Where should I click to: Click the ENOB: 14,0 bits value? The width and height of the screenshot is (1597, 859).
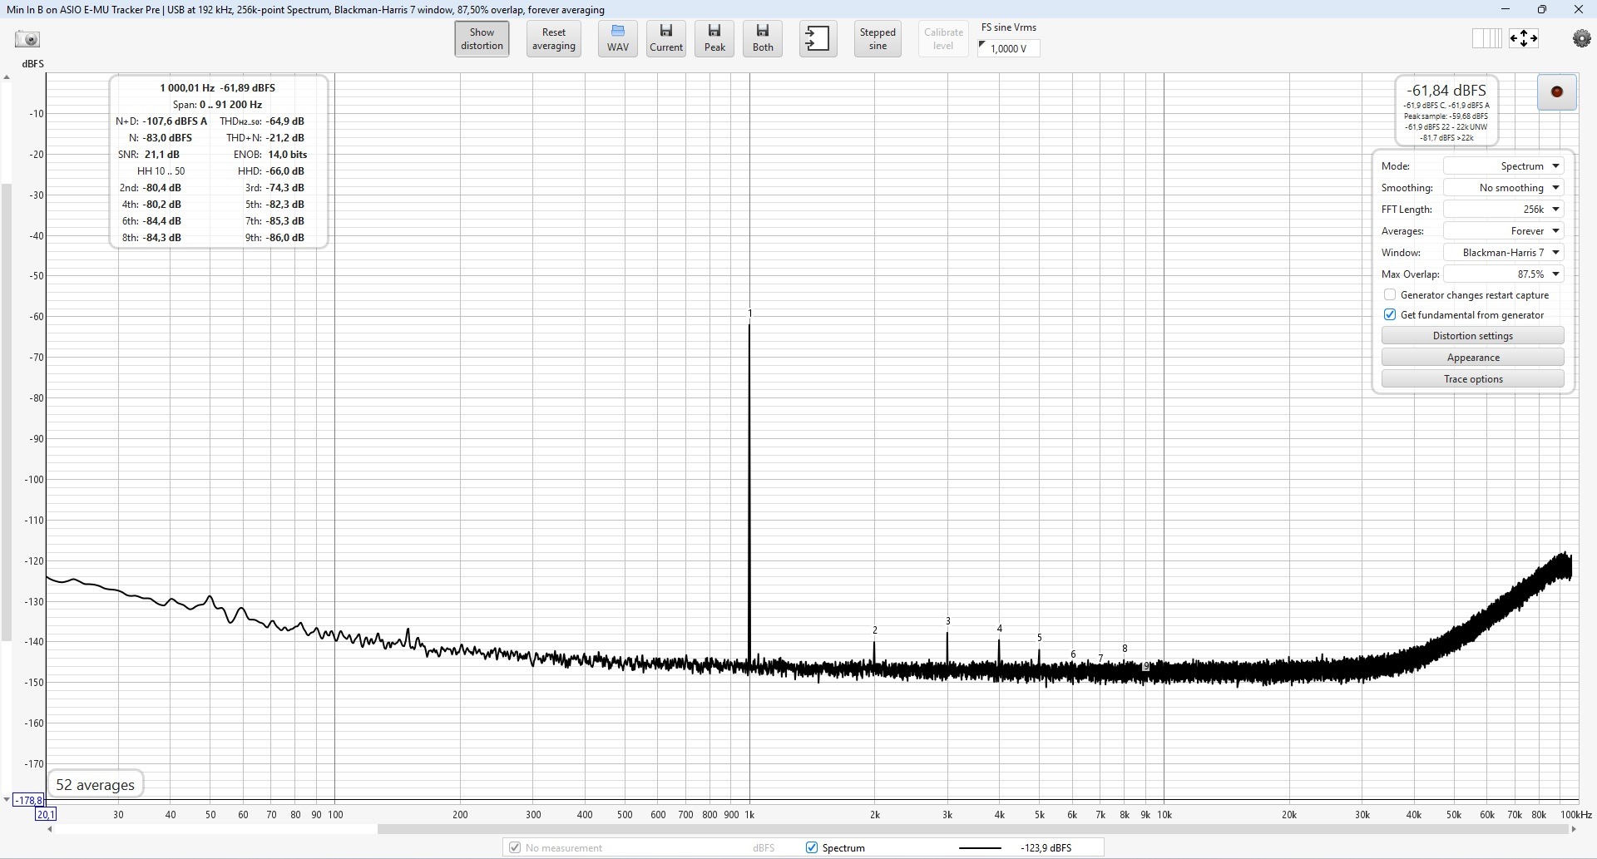point(287,155)
